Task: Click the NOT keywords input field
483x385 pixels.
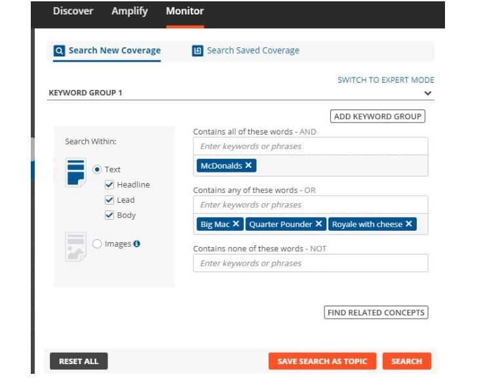Action: 310,263
